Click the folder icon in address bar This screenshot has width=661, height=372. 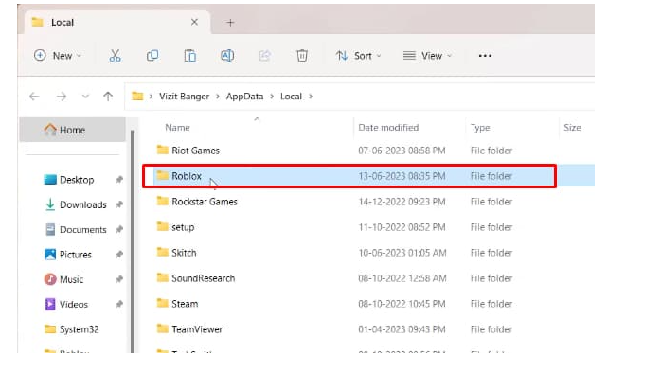pyautogui.click(x=137, y=96)
